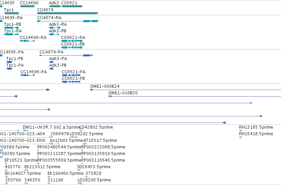281x185 pixels.
Task: Select the LD28206.5prime EST
Action: tap(80, 184)
